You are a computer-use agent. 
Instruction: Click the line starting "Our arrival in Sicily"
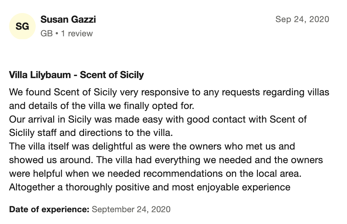[158, 119]
